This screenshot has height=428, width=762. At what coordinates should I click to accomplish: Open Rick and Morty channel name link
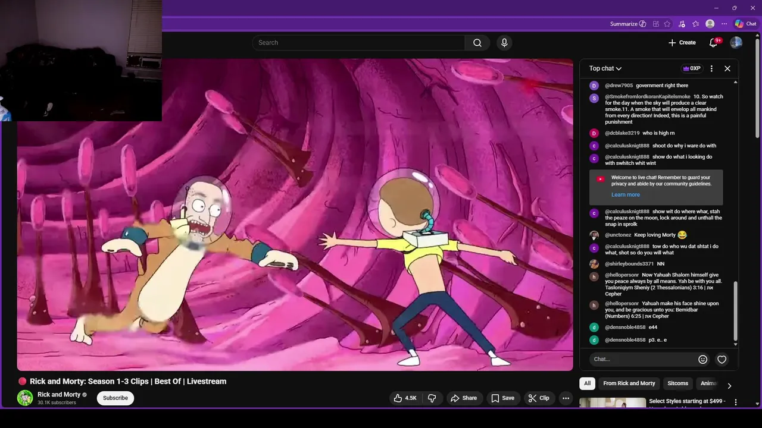click(x=59, y=395)
